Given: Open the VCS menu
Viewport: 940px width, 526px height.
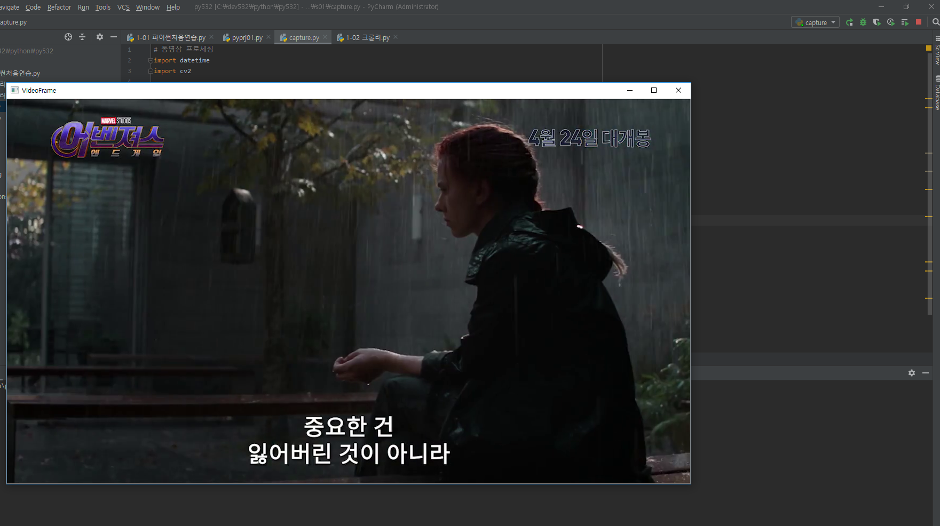Looking at the screenshot, I should (123, 7).
